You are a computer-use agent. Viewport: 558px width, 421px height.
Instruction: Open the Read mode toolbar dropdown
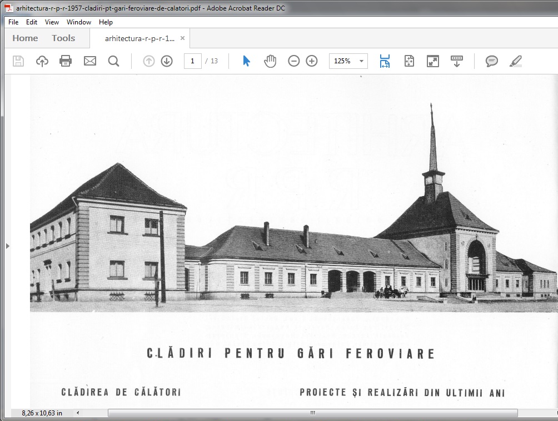coord(457,61)
